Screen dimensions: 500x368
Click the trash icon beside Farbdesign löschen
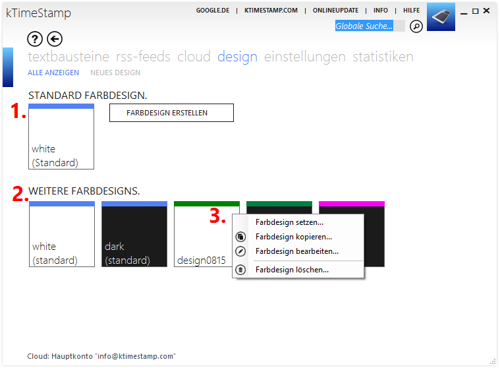tap(240, 270)
